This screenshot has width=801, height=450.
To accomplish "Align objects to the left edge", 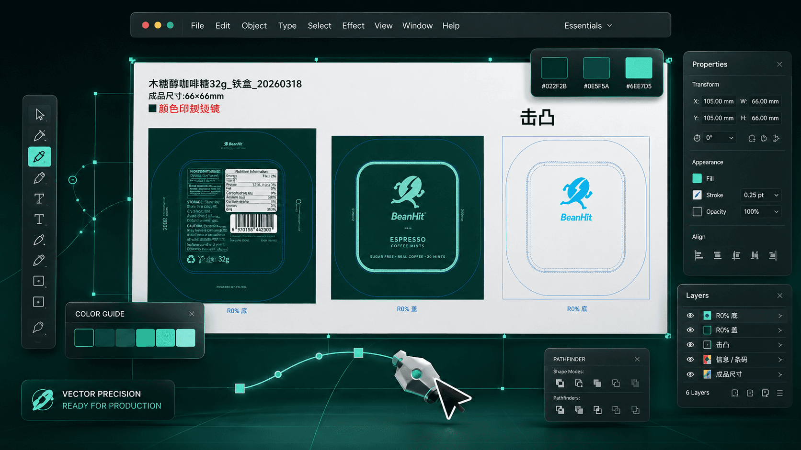I will point(698,255).
